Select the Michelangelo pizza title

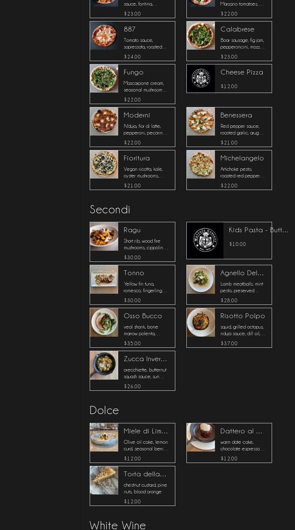click(x=242, y=158)
